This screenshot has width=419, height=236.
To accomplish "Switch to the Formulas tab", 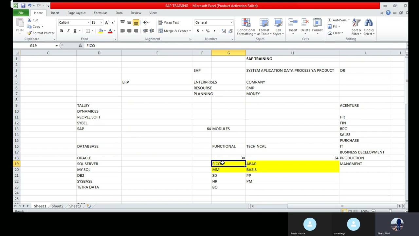I will click(100, 13).
